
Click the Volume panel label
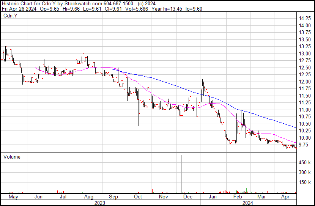(12, 157)
